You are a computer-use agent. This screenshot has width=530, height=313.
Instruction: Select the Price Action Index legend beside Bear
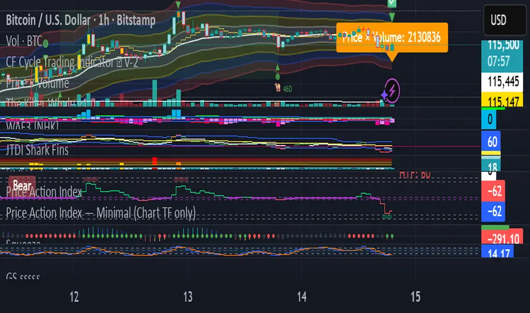(x=44, y=192)
